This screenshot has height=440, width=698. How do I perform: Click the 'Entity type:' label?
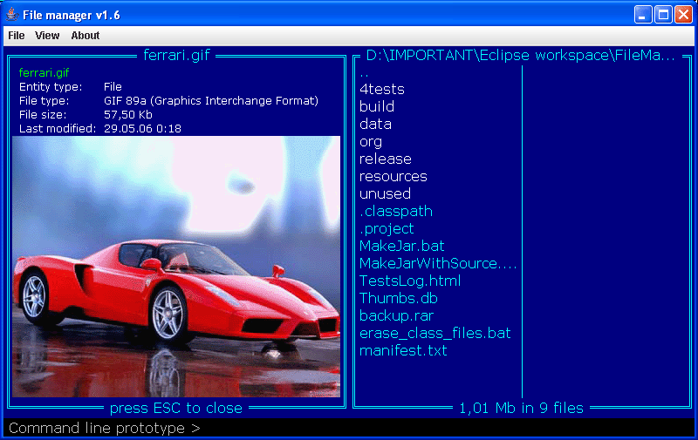tap(51, 86)
